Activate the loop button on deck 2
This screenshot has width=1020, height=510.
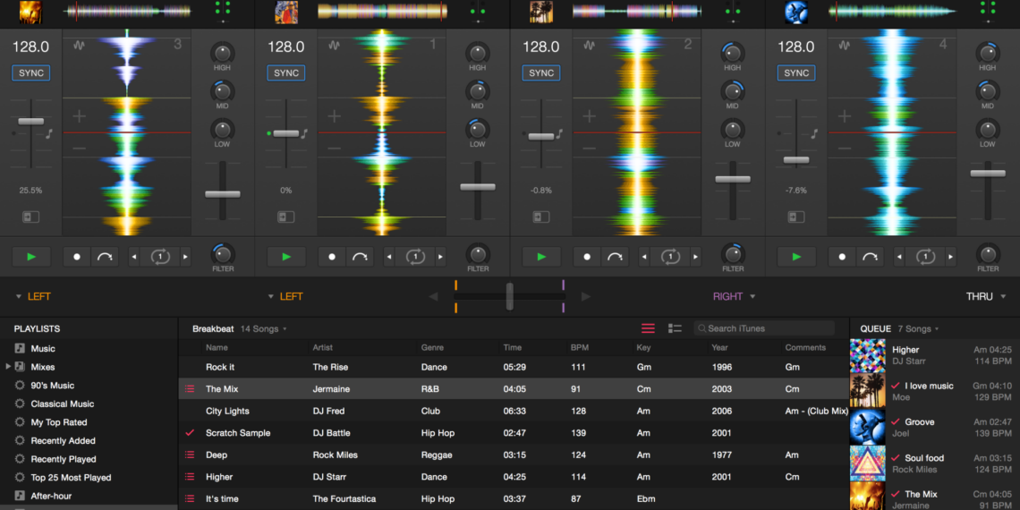[x=670, y=257]
